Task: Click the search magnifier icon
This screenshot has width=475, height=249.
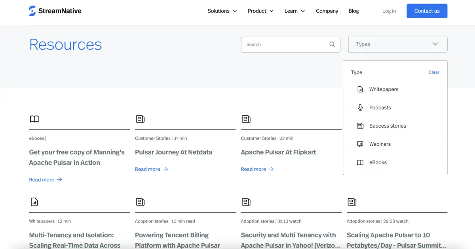Action: (x=332, y=45)
